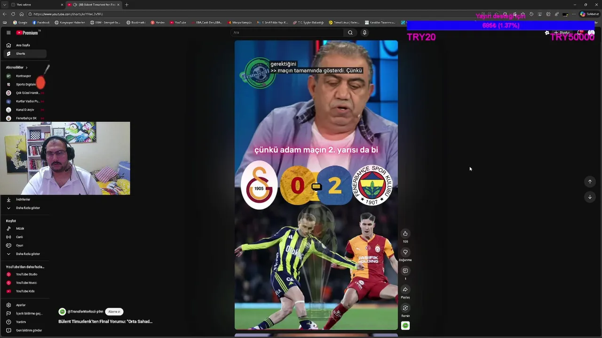The height and width of the screenshot is (338, 602).
Task: Open the Morpa Kampüs bookmark
Action: (240, 23)
